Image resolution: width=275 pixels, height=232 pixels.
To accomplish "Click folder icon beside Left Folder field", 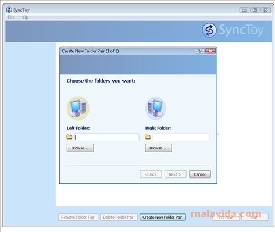I will [69, 137].
